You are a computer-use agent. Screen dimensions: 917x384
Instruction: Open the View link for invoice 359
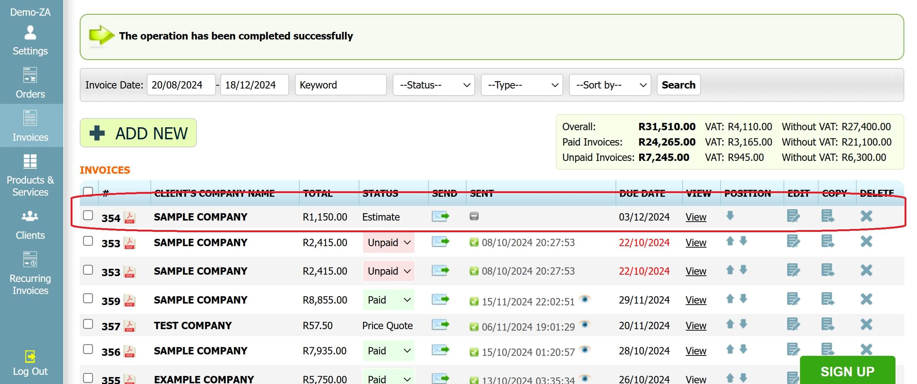click(x=696, y=300)
